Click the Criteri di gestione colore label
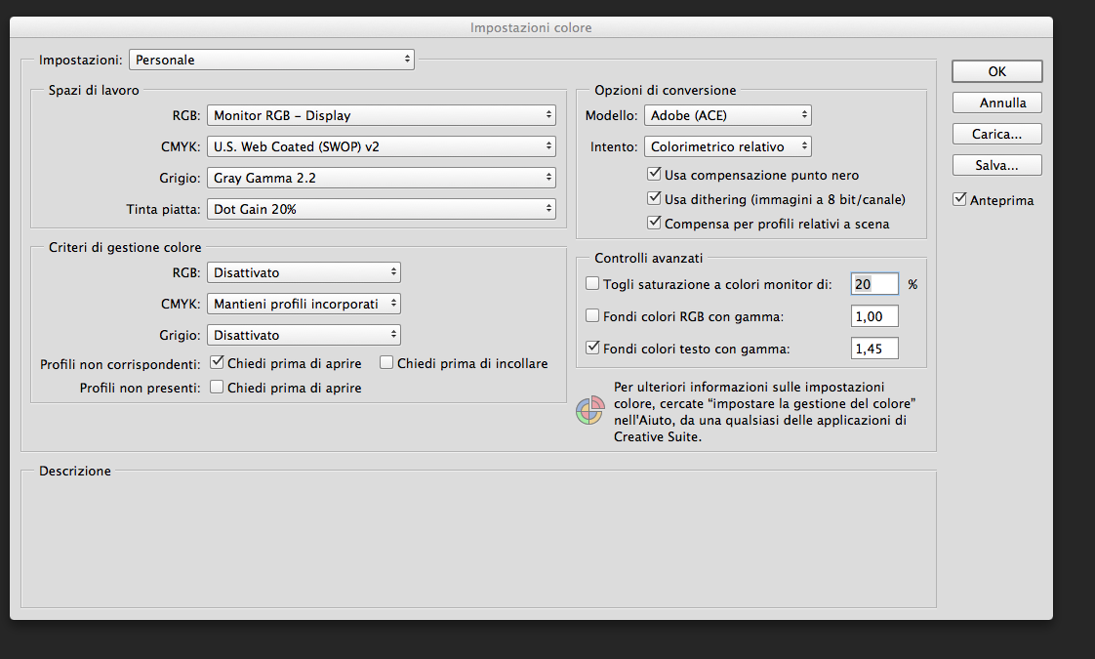This screenshot has height=659, width=1095. pos(125,247)
